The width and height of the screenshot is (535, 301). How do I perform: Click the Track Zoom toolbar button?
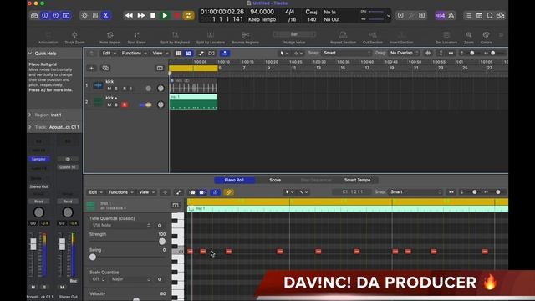click(74, 38)
